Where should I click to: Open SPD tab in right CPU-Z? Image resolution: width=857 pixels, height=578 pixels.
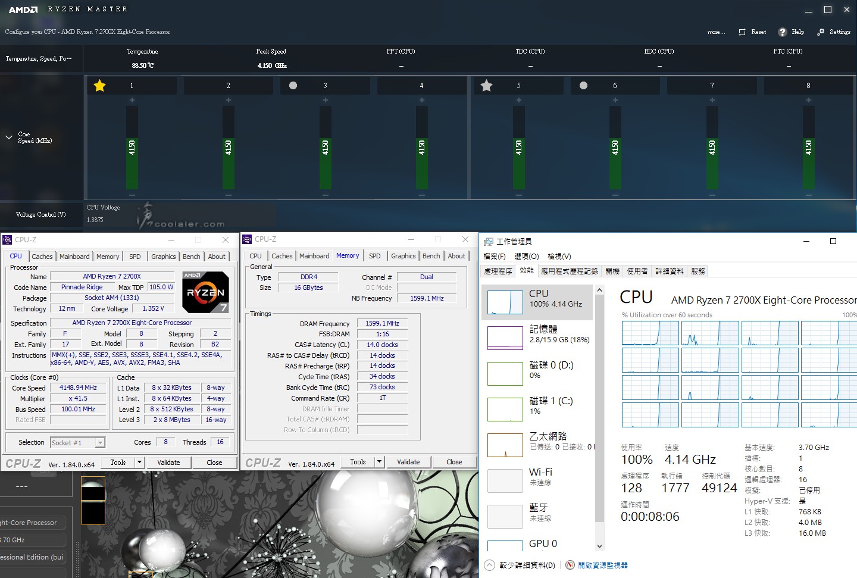(374, 256)
